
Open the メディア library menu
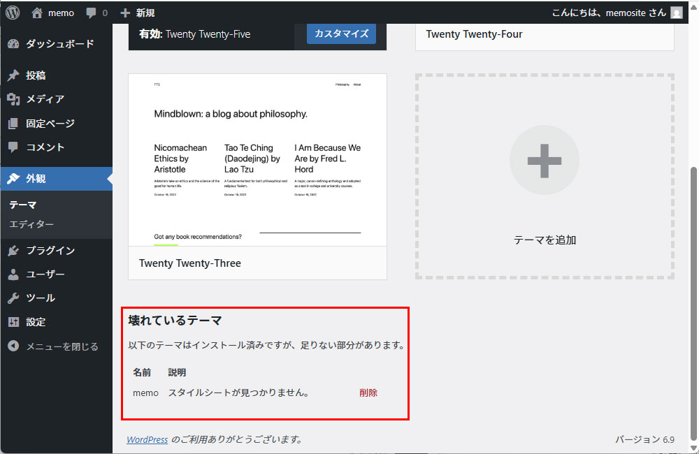[x=45, y=99]
